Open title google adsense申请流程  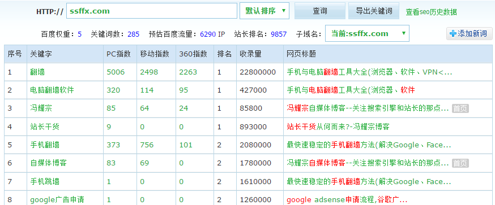[x=347, y=200]
